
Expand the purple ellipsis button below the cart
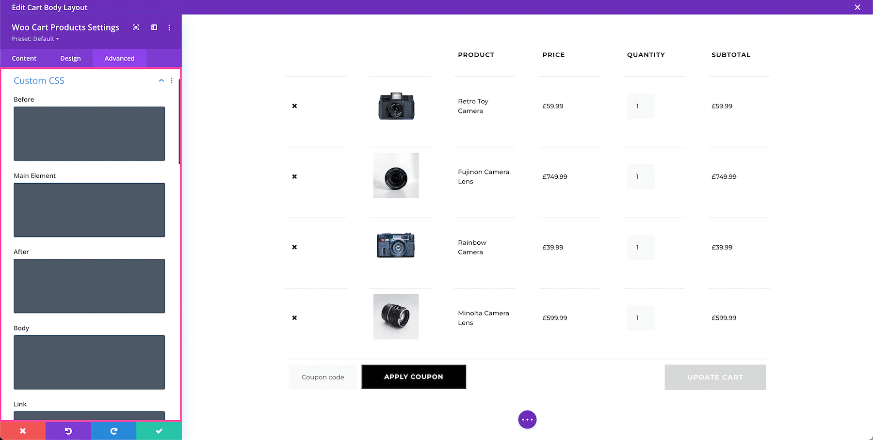[527, 419]
